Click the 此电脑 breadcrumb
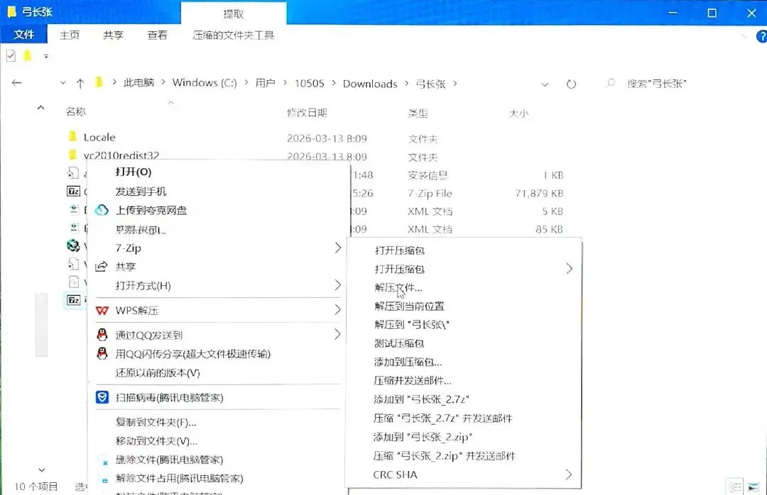 [138, 82]
